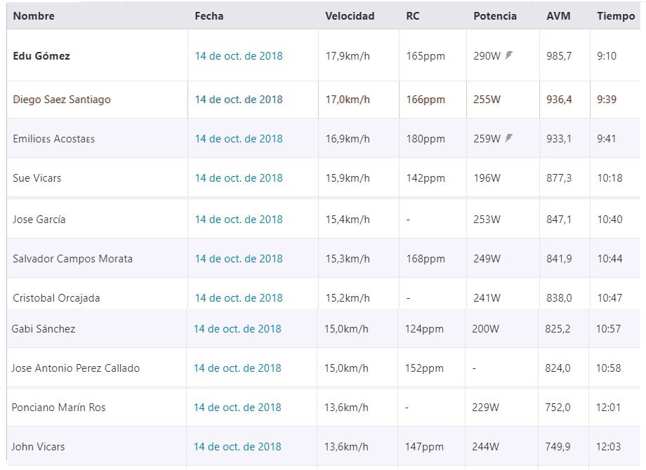The image size is (646, 470).
Task: Open Emilio Acosta's activity date link
Action: point(239,139)
